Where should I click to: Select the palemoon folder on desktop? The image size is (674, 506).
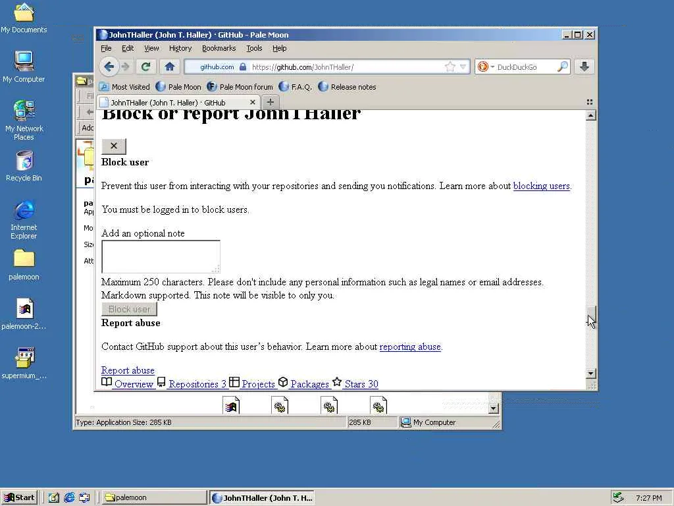click(24, 265)
